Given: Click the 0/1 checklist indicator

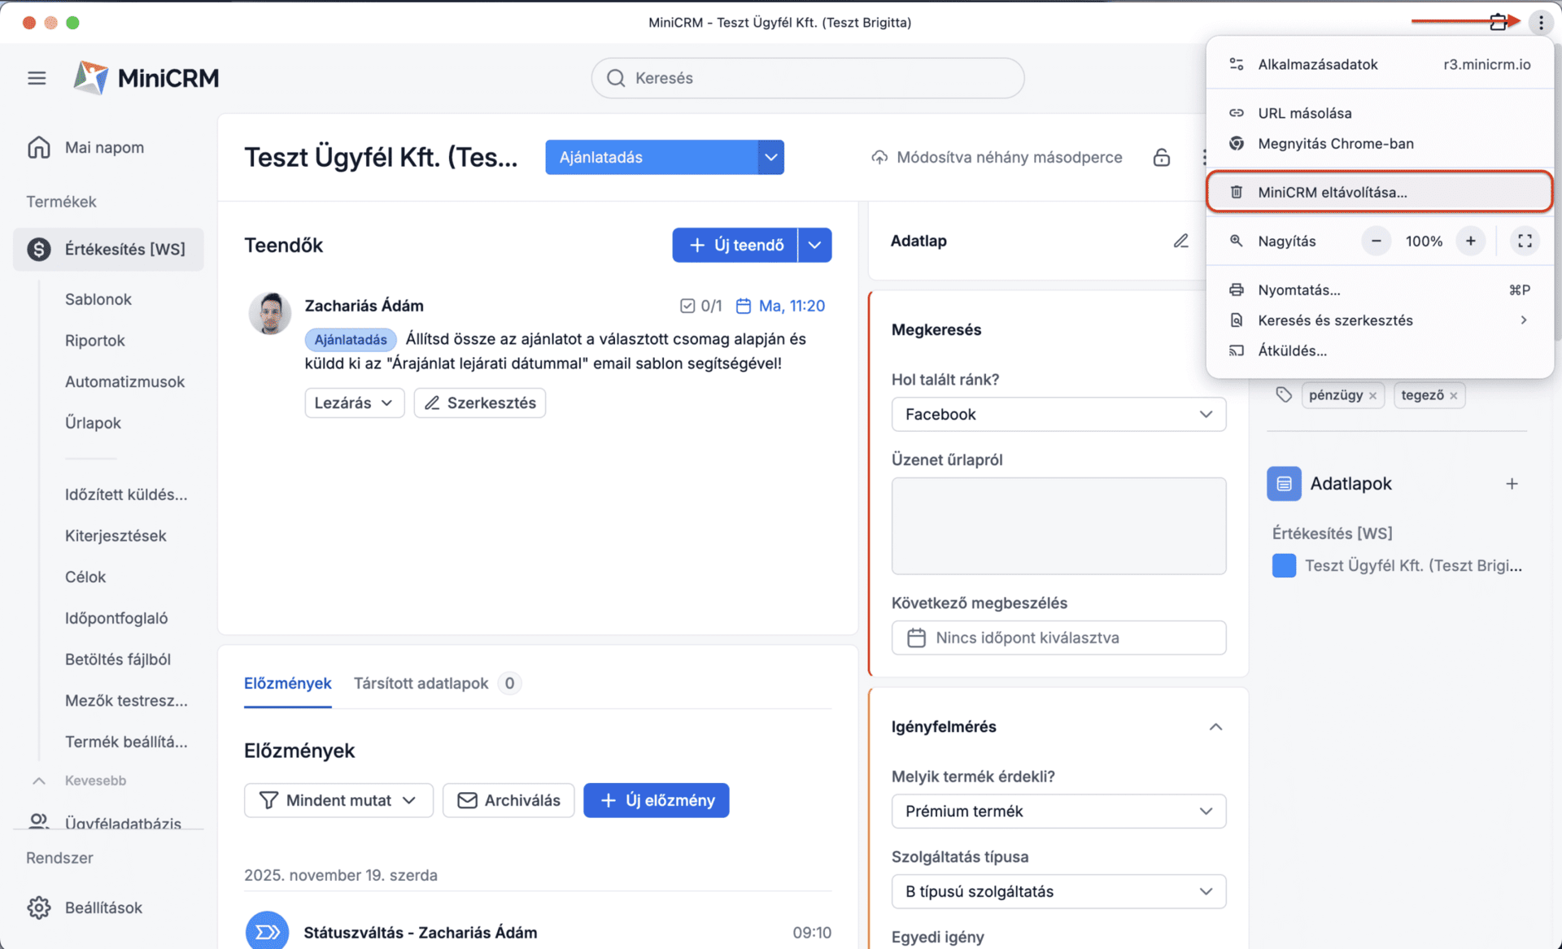Looking at the screenshot, I should tap(700, 306).
